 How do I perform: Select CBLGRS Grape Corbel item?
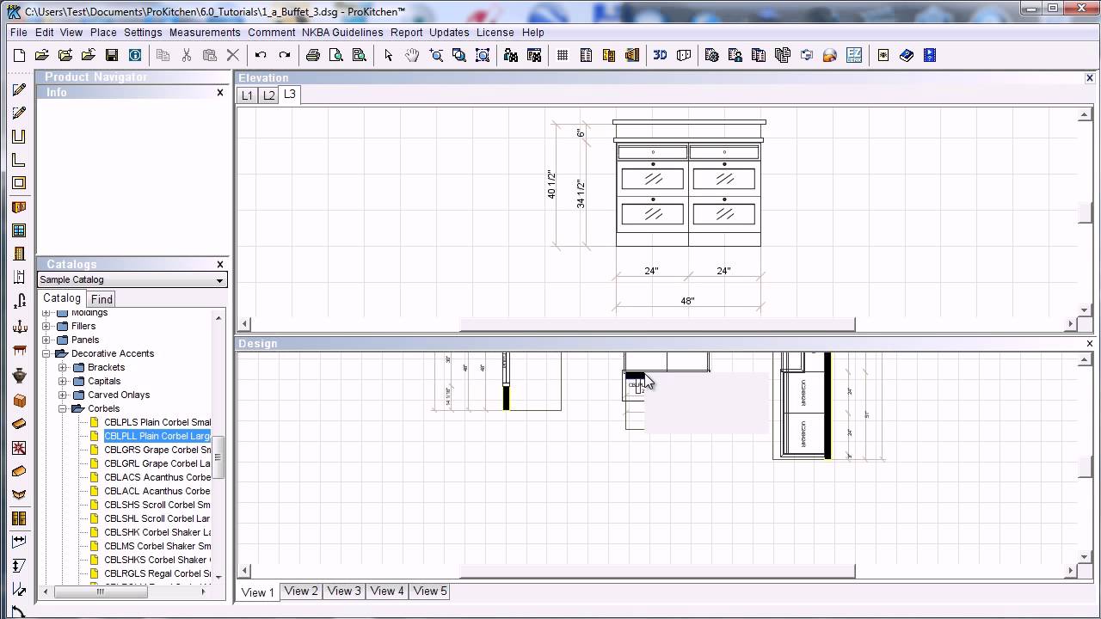click(157, 450)
